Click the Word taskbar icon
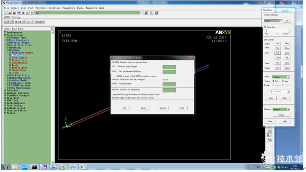 73,167
